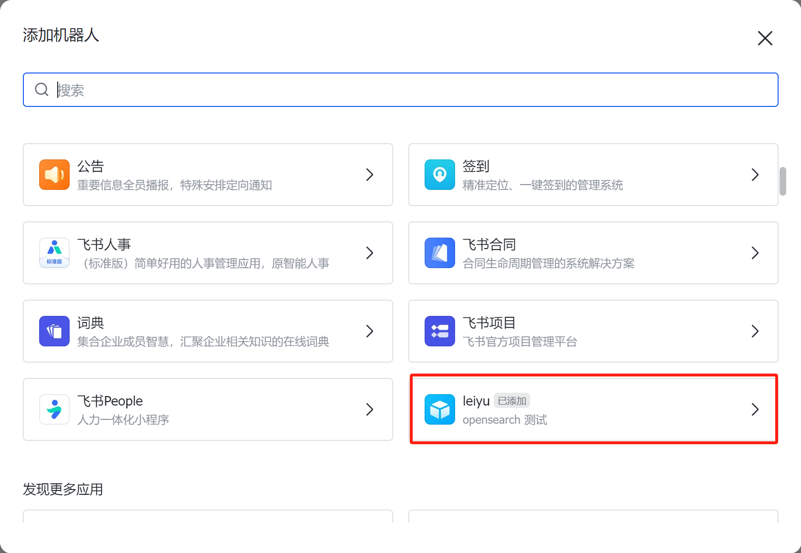The width and height of the screenshot is (801, 553).
Task: Click the 签到 location pin icon
Action: coord(440,175)
